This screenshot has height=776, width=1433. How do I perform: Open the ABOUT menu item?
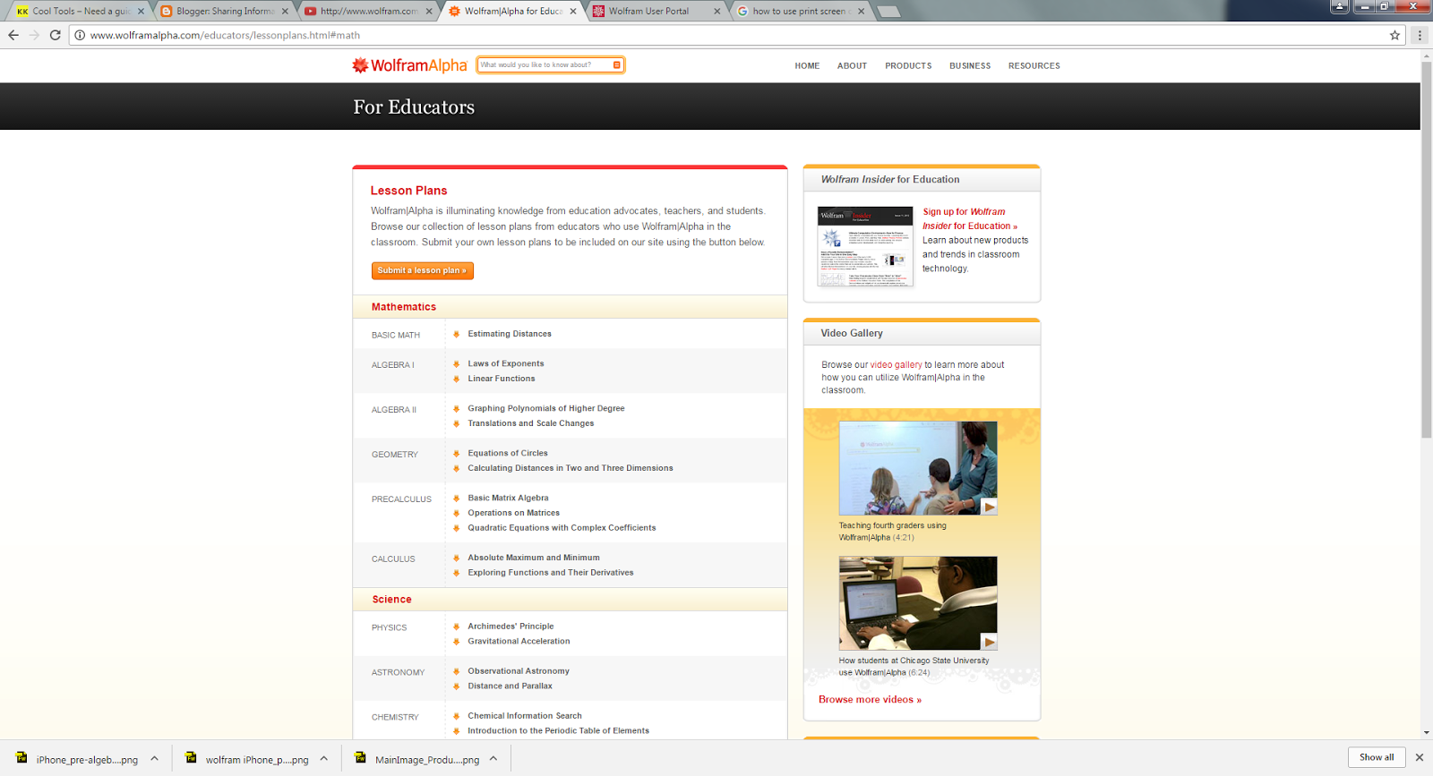pyautogui.click(x=852, y=66)
